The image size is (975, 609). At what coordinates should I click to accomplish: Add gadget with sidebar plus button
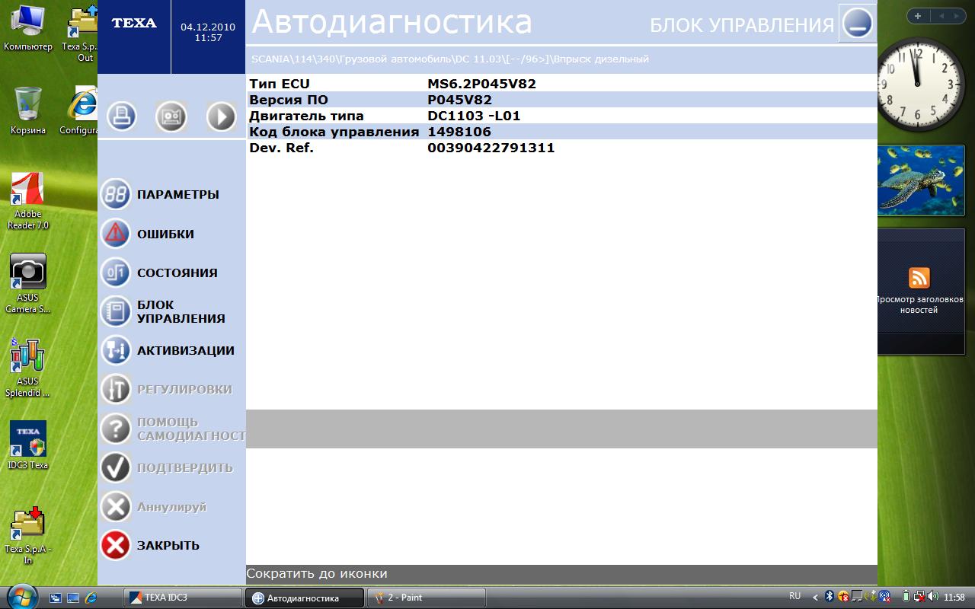pos(918,16)
